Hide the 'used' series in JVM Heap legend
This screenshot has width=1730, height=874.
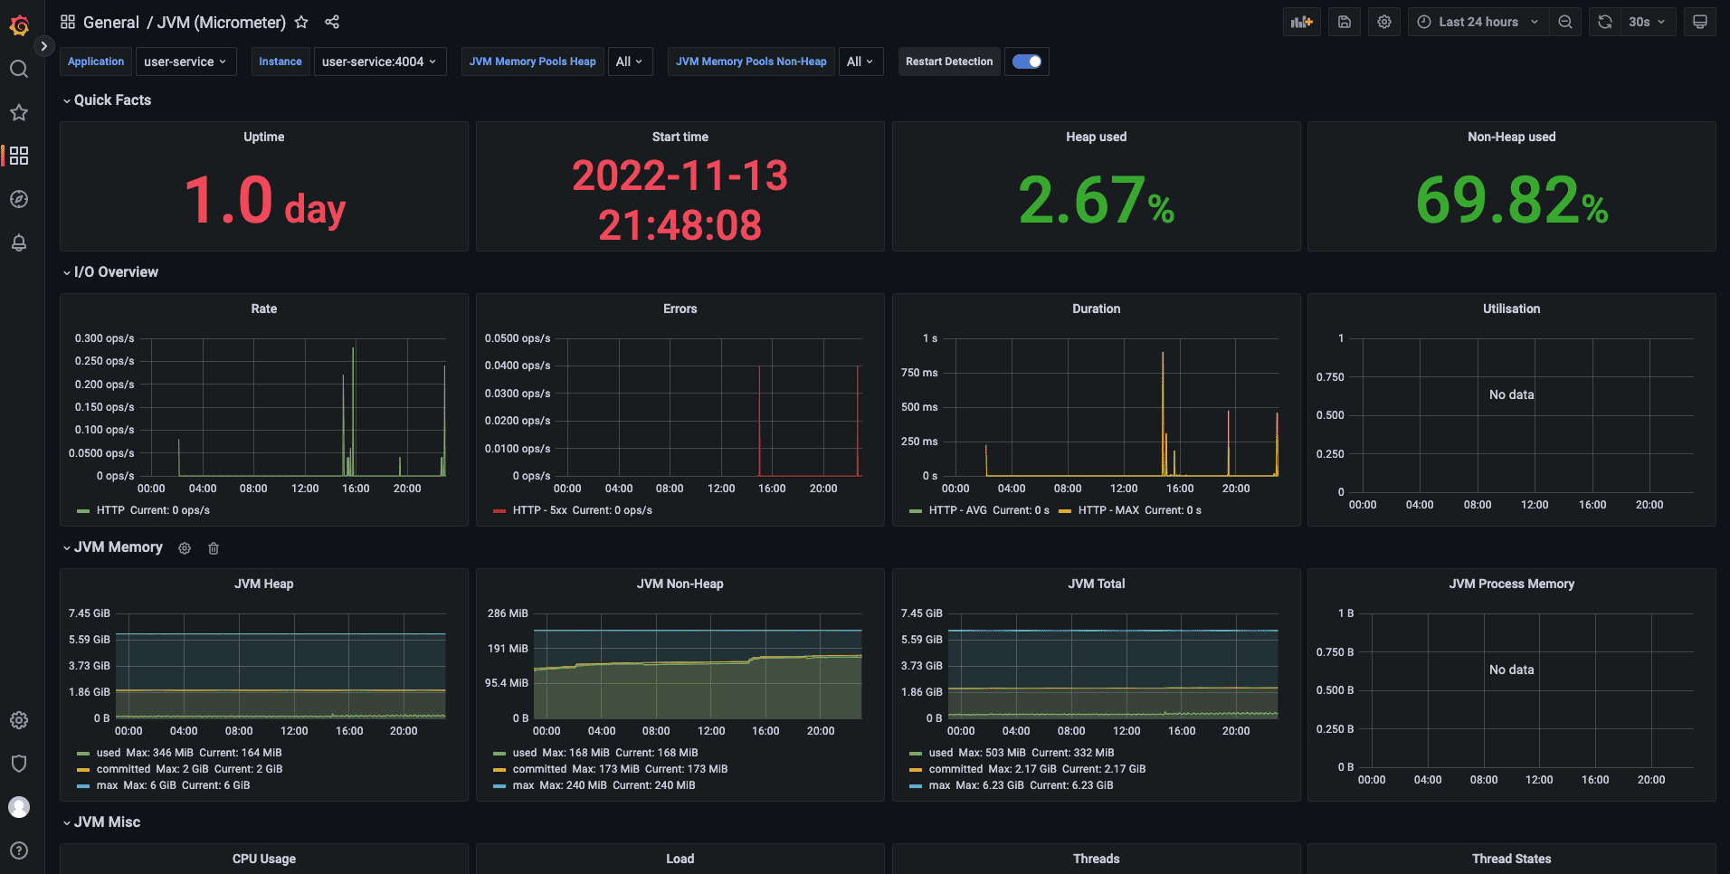(109, 752)
